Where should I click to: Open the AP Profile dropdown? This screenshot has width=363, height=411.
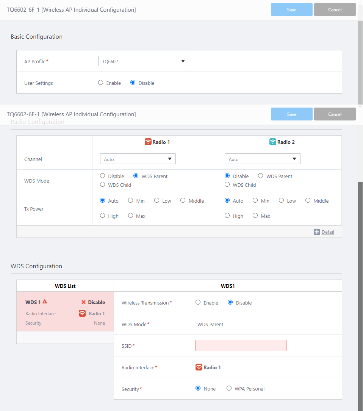pos(144,61)
